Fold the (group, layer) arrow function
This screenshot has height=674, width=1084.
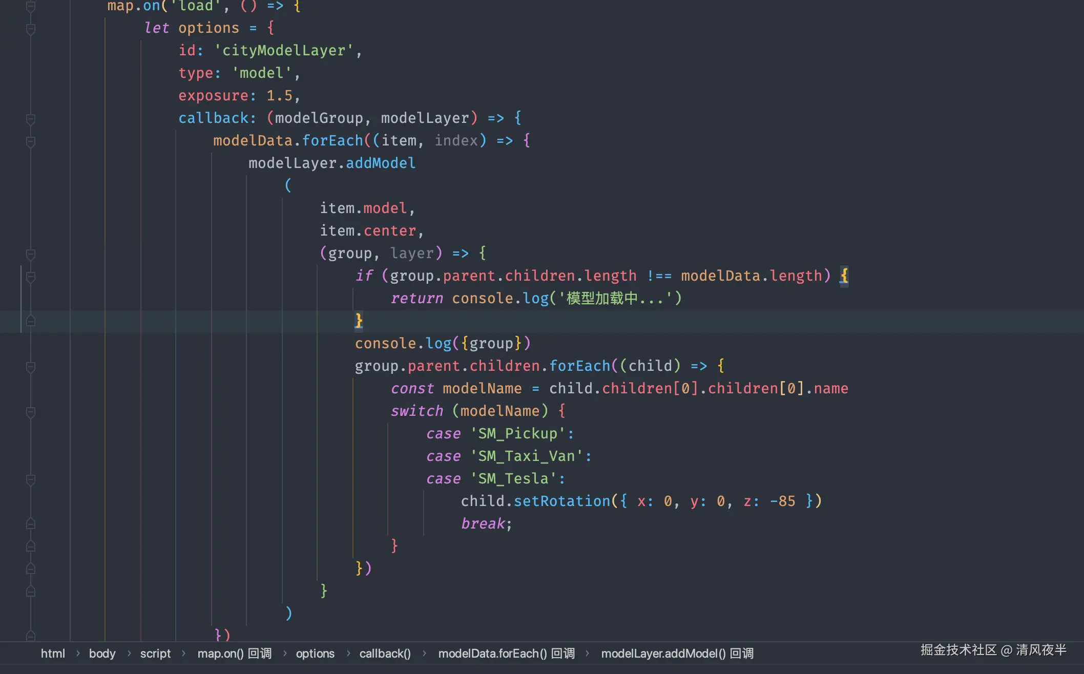pyautogui.click(x=31, y=255)
